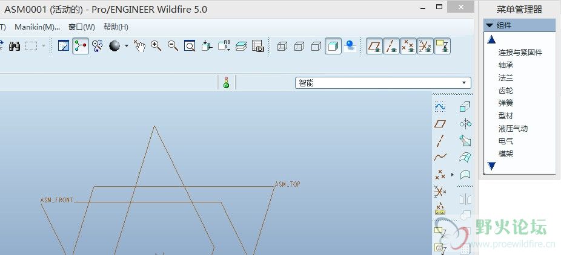This screenshot has height=255, width=561.
Task: Open the Manikin(M) menu
Action: (x=37, y=27)
